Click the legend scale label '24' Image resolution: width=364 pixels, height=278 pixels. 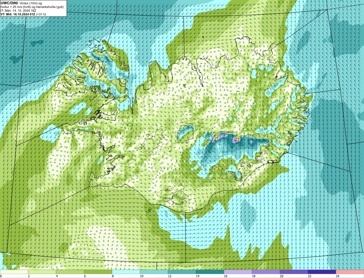(x=338, y=276)
